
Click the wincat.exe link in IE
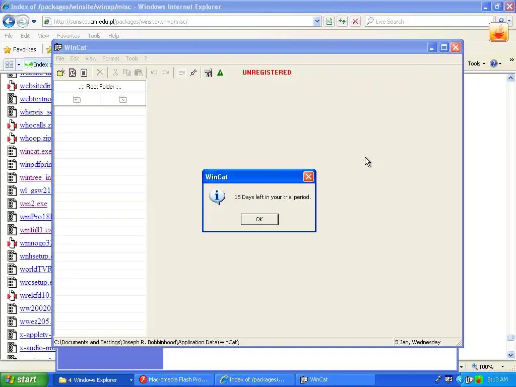click(x=35, y=151)
